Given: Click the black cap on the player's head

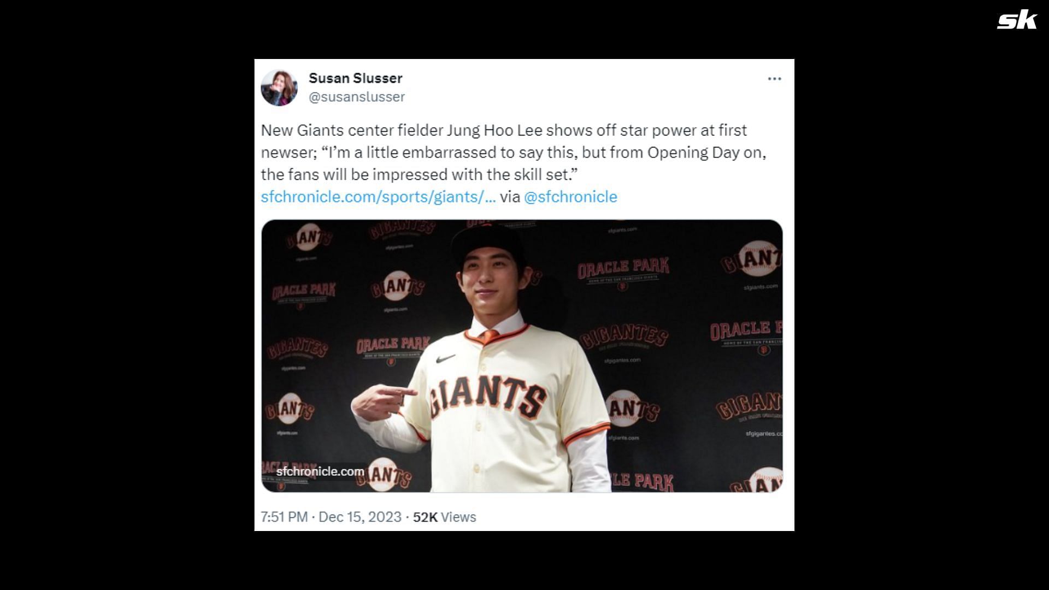Looking at the screenshot, I should point(486,242).
